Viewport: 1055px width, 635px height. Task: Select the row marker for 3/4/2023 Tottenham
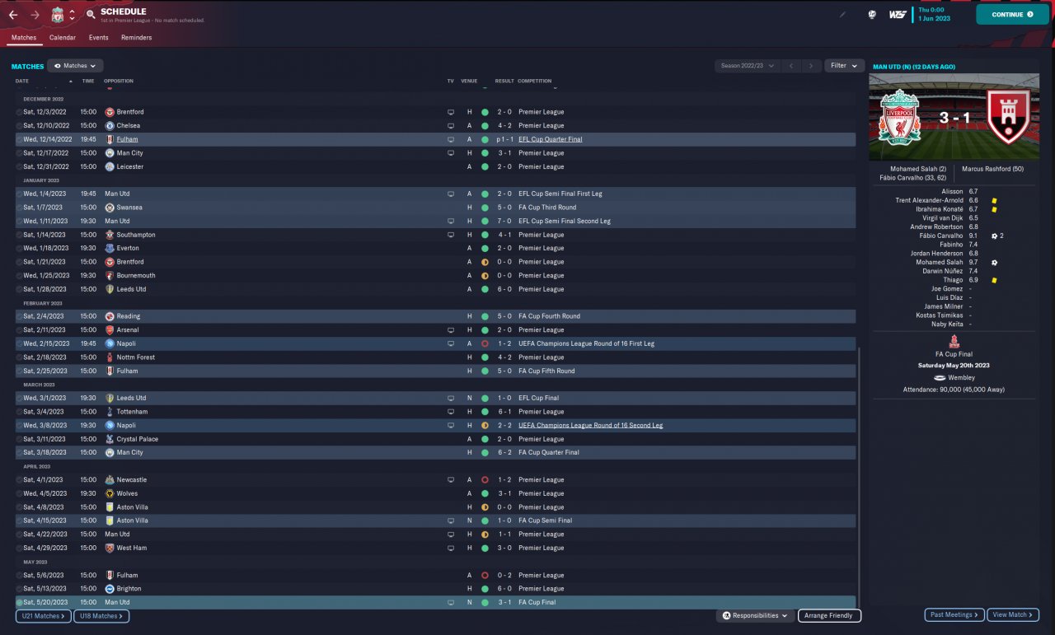tap(19, 412)
